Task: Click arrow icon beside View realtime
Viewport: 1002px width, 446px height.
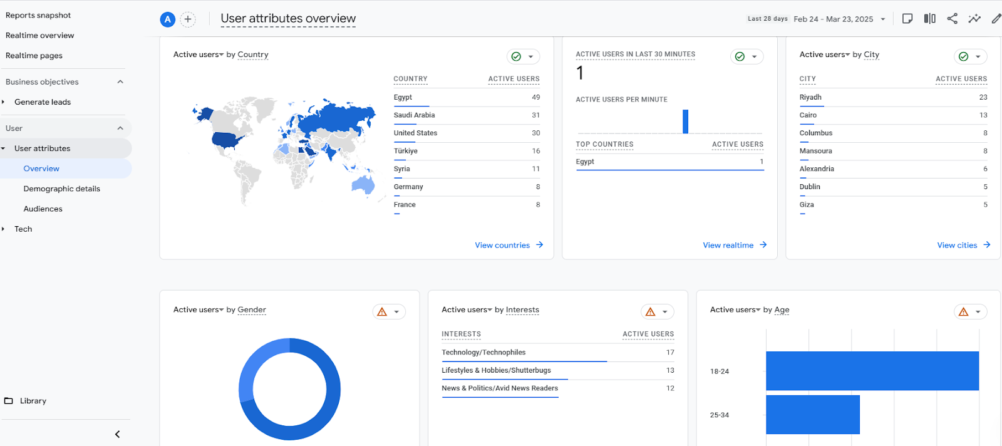Action: tap(763, 245)
